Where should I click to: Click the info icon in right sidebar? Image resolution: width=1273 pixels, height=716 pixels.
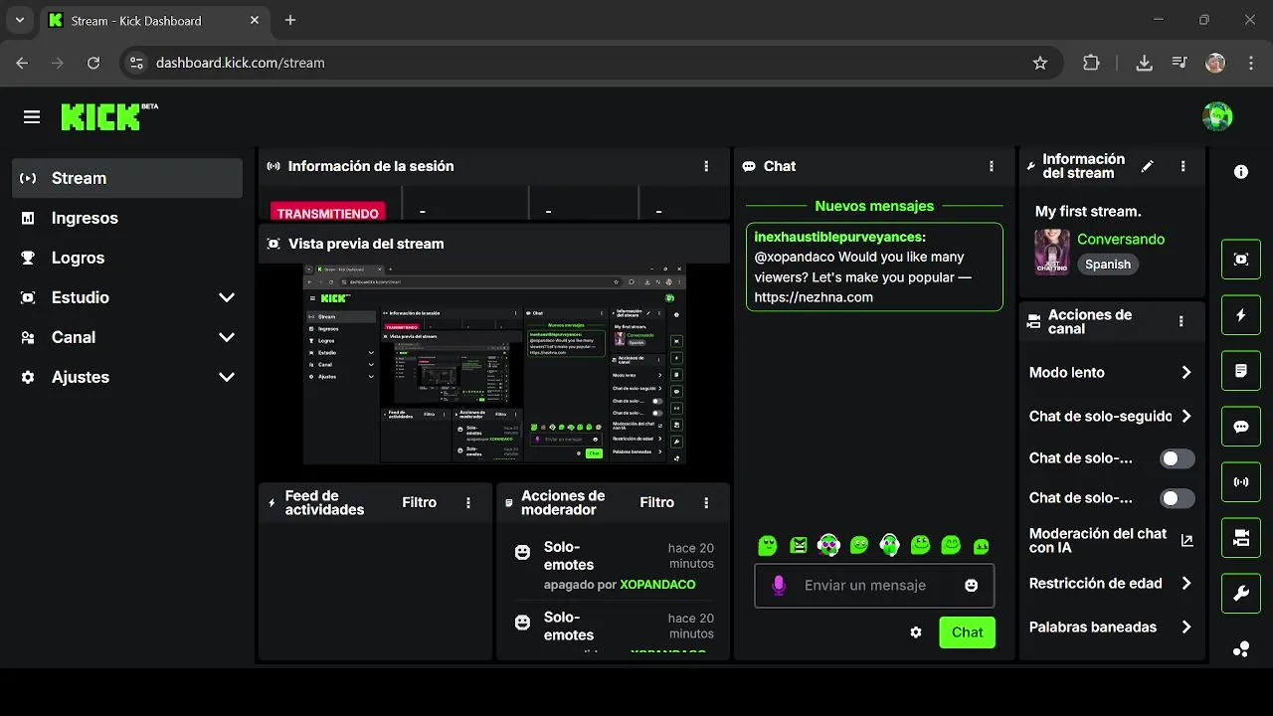[1241, 172]
